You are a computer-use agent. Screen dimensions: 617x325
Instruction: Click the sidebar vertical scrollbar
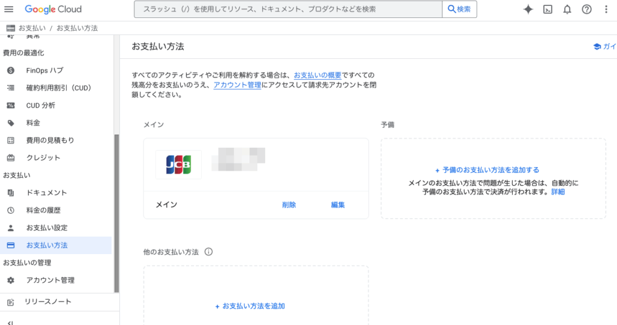click(x=116, y=210)
